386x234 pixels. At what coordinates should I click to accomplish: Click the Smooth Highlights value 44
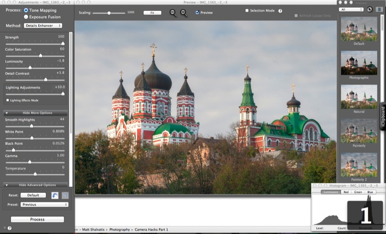pos(62,119)
